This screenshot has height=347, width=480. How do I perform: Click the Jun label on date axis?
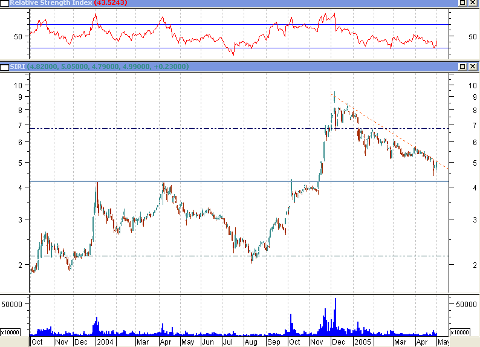pos(207,342)
